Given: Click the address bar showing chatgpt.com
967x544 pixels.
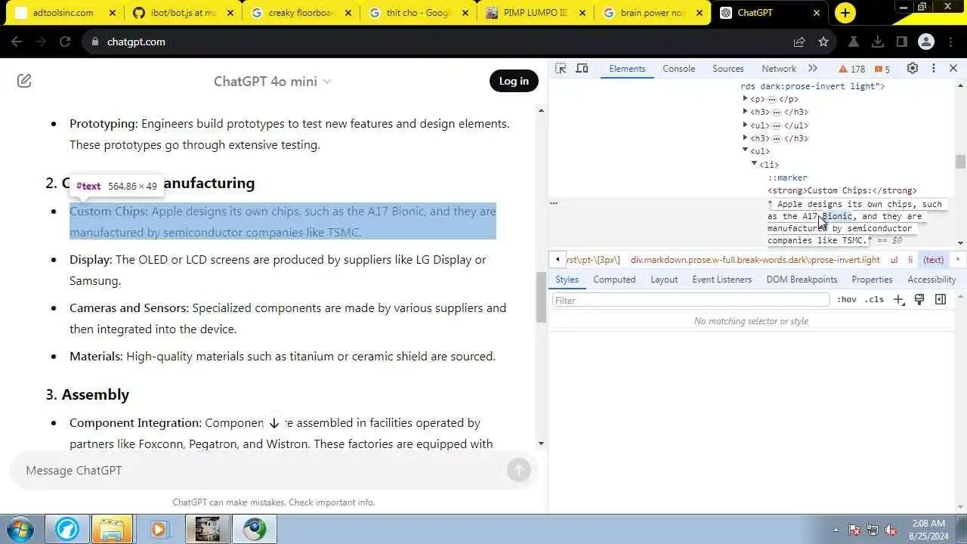Looking at the screenshot, I should [438, 42].
